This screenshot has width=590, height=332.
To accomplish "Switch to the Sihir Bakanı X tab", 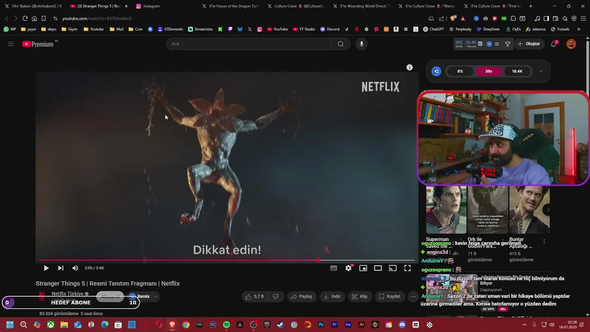I will pos(33,6).
